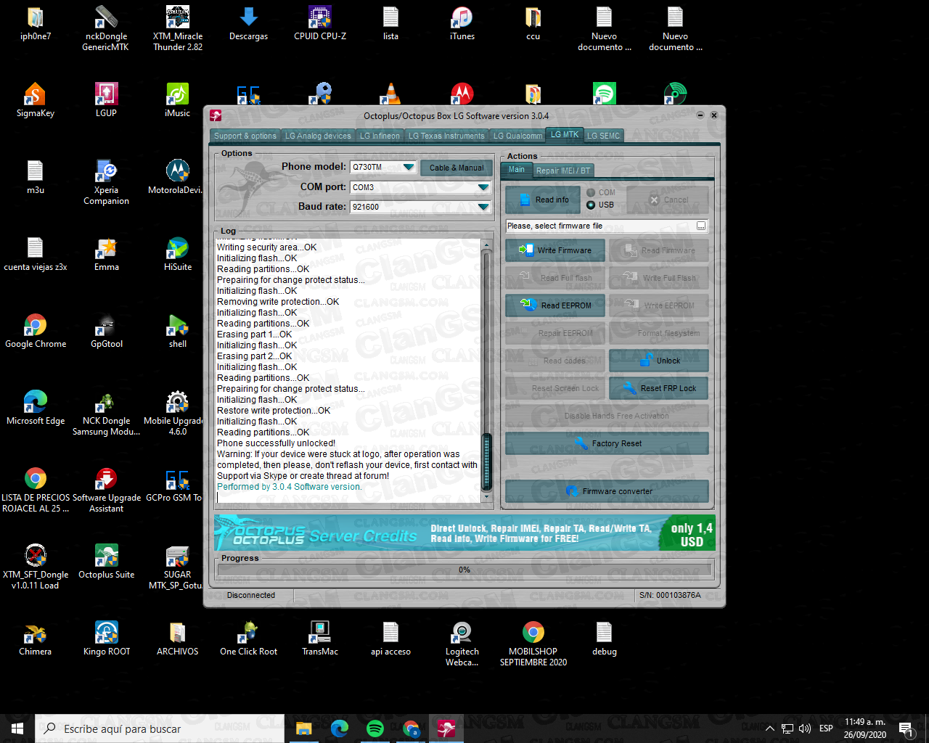Open the LG Texas Instruments tab

(x=446, y=136)
